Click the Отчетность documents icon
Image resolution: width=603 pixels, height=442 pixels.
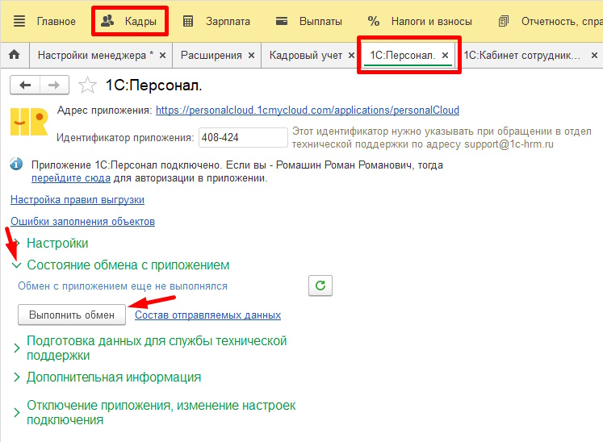click(x=504, y=21)
